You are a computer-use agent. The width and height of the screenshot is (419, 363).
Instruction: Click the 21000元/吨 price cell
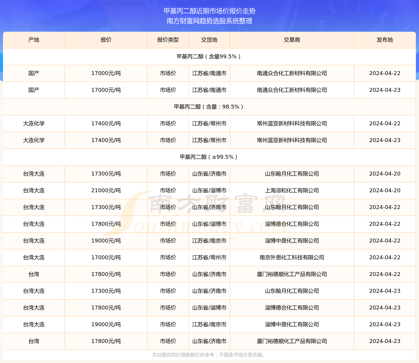[106, 190]
